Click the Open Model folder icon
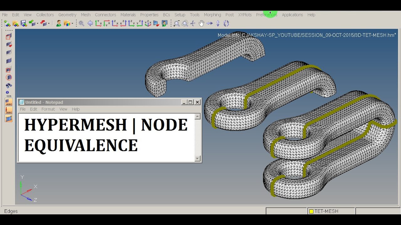This screenshot has width=401, height=225. pos(15,23)
